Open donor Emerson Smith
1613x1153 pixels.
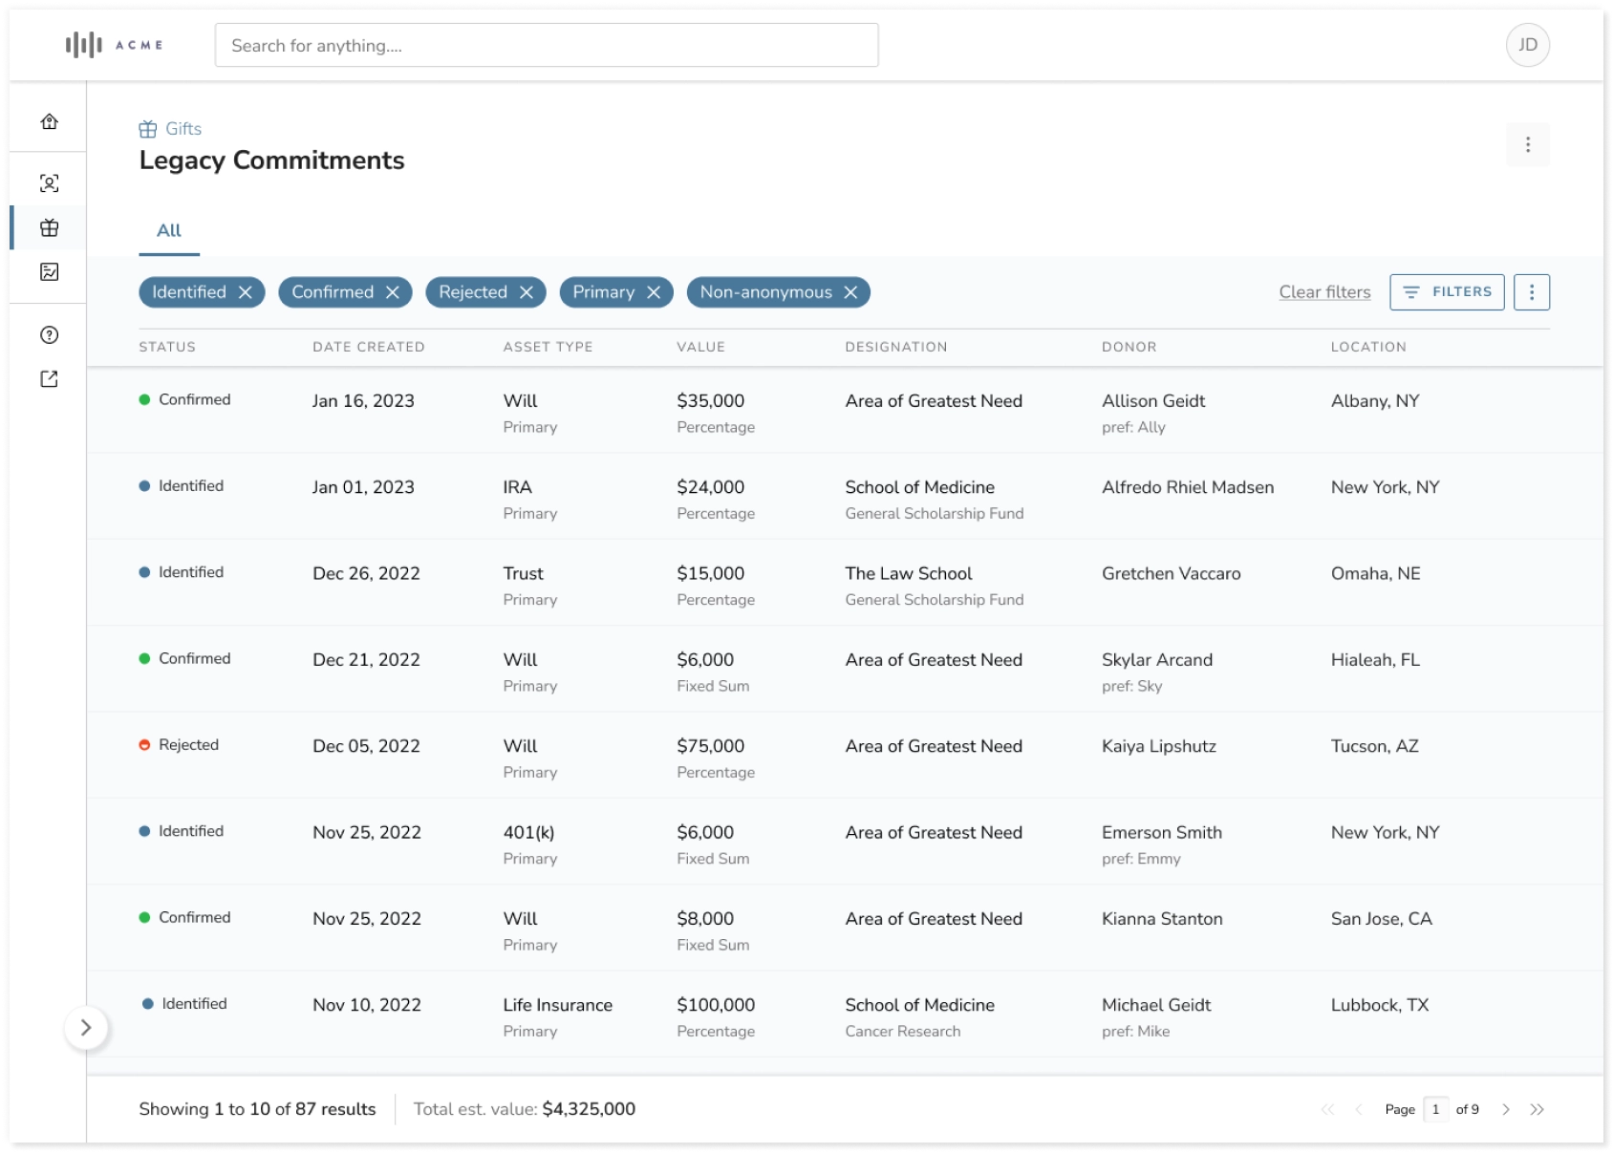(x=1162, y=832)
